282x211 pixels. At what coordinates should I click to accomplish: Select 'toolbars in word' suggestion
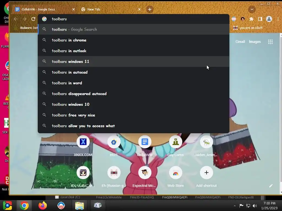coord(134,83)
